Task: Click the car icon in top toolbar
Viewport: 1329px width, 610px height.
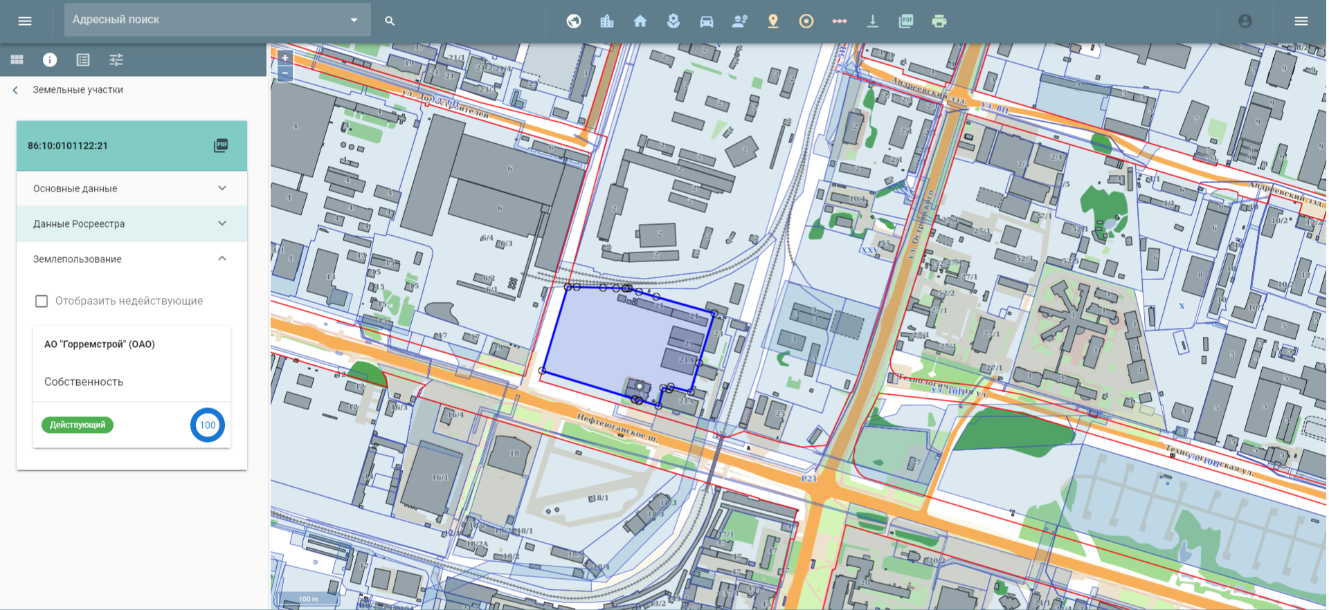Action: click(706, 21)
